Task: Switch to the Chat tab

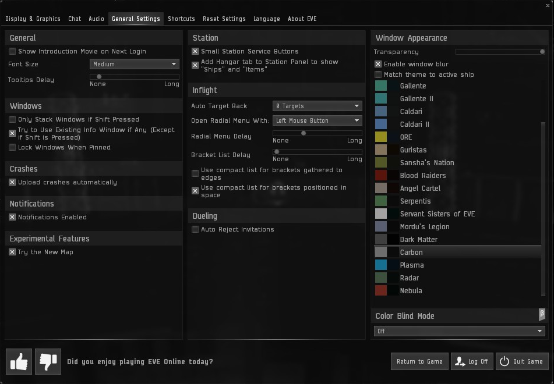Action: (75, 19)
